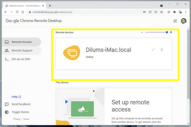
Task: Click the browser profile avatar in toolbar
Action: [180, 12]
